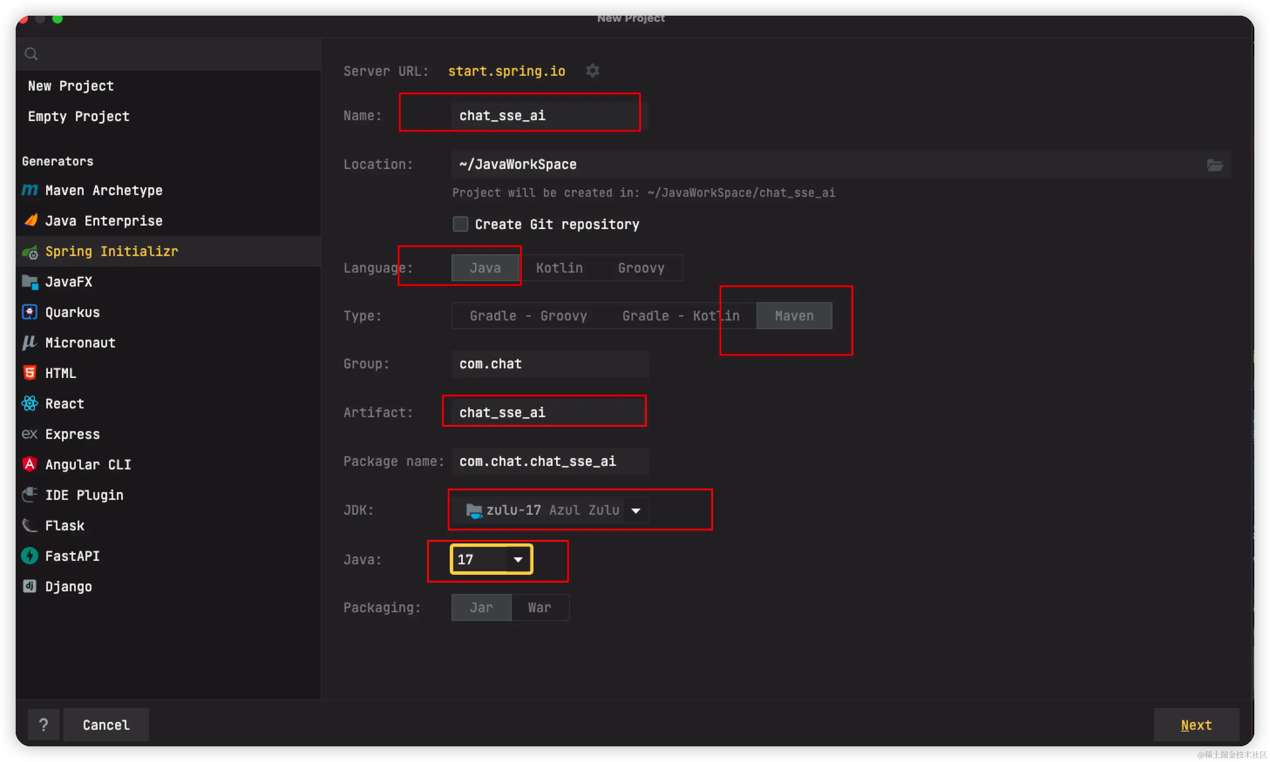Screen dimensions: 1270x762
Task: Enable Create Git repository checkbox
Action: coord(461,224)
